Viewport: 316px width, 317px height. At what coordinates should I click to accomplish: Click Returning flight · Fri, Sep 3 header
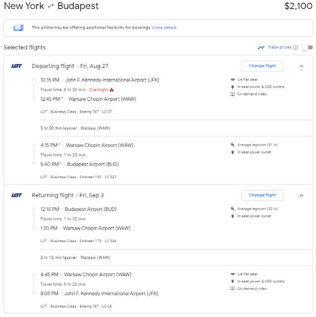pos(68,195)
